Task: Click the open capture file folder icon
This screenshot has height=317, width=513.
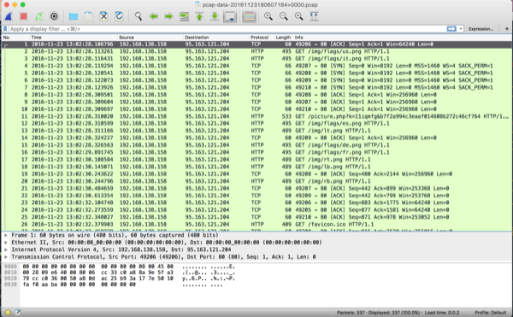Action: click(x=74, y=16)
